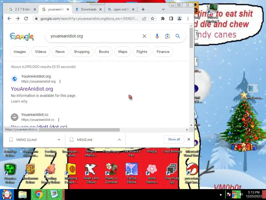Screen dimensions: 266x200
Task: Select the Maps filter chip
Action: coord(123,52)
